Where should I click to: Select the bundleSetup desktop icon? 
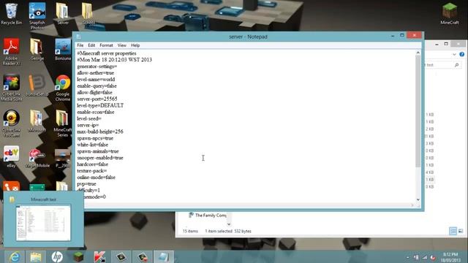(37, 85)
